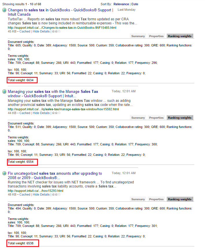Open the manage-sales-tax-window URL link
Screen dimensions: 205x249
click(x=63, y=109)
